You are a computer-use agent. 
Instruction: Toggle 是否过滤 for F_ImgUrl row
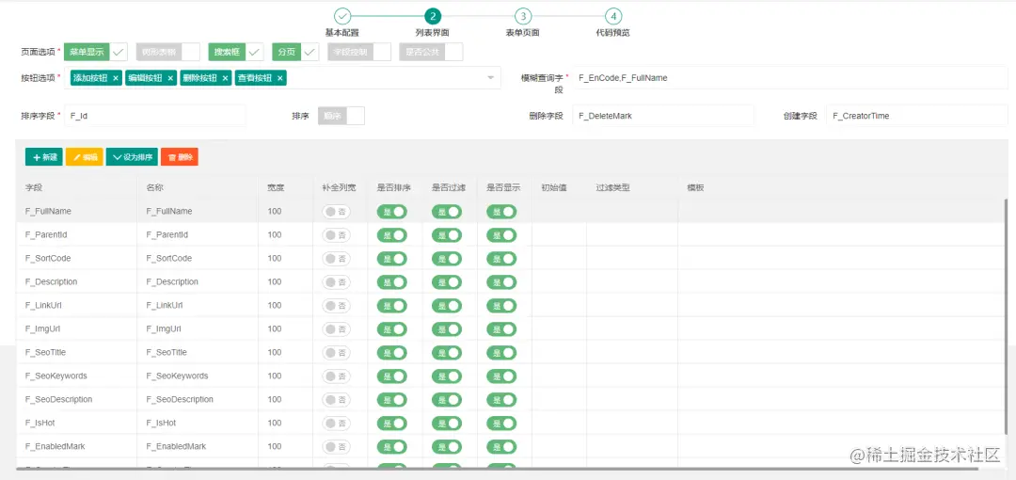point(447,328)
